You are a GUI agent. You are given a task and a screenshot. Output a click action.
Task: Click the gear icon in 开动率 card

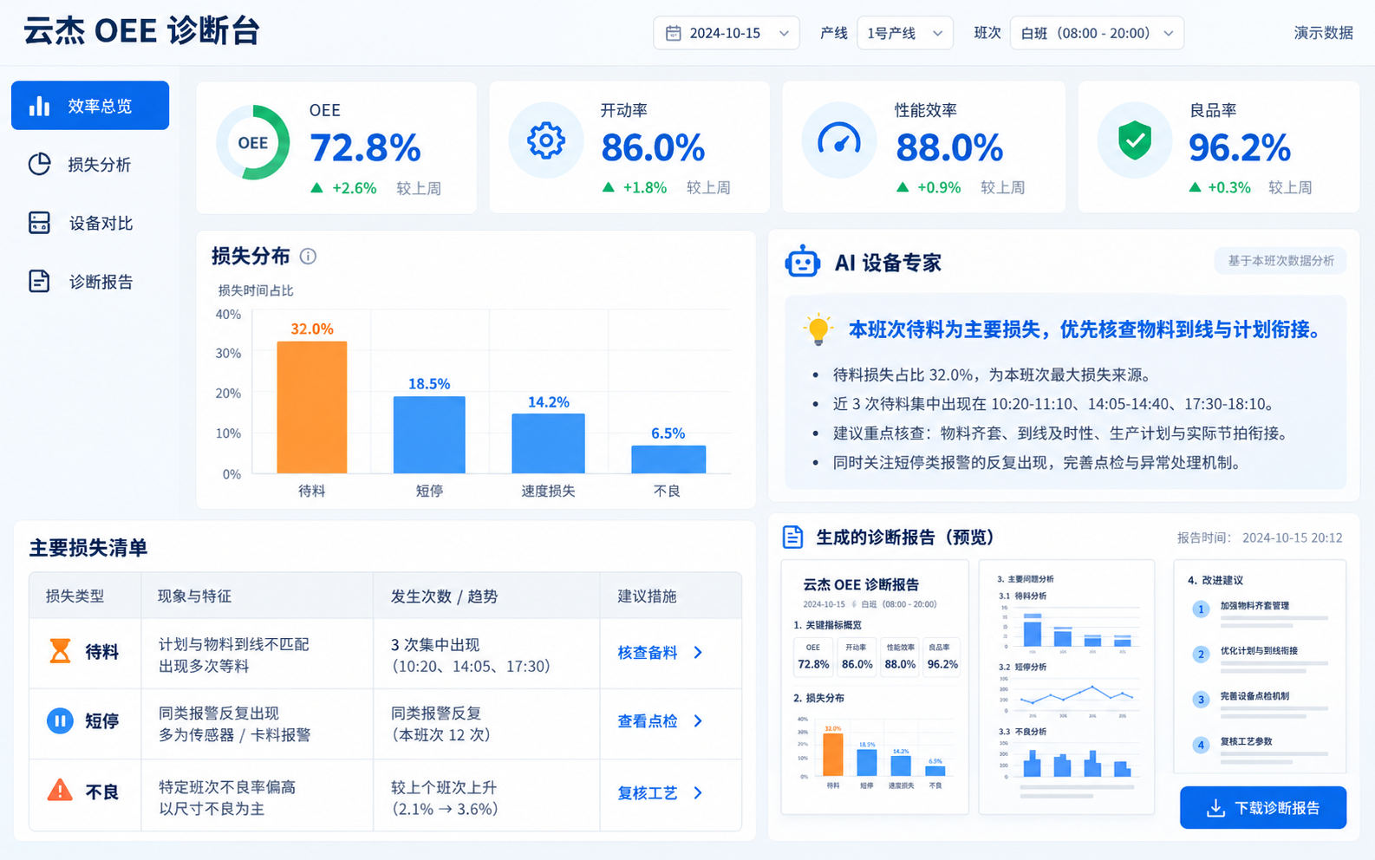(546, 140)
